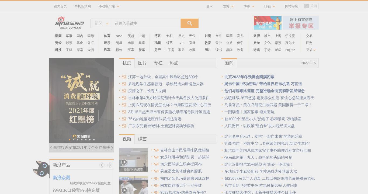Click video camera icon beside 吉林白山市民冒雪排队做核酸
Screen dimensions: 368x194
pos(156,150)
